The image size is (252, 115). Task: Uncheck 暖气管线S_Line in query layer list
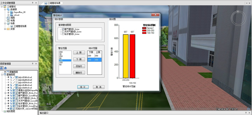[x=63, y=29]
